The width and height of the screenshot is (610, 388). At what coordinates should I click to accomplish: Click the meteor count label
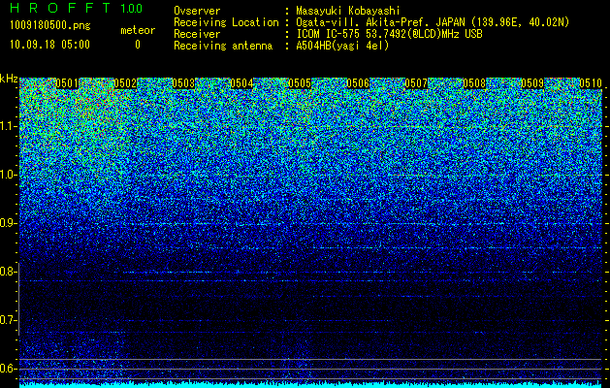pos(138,30)
